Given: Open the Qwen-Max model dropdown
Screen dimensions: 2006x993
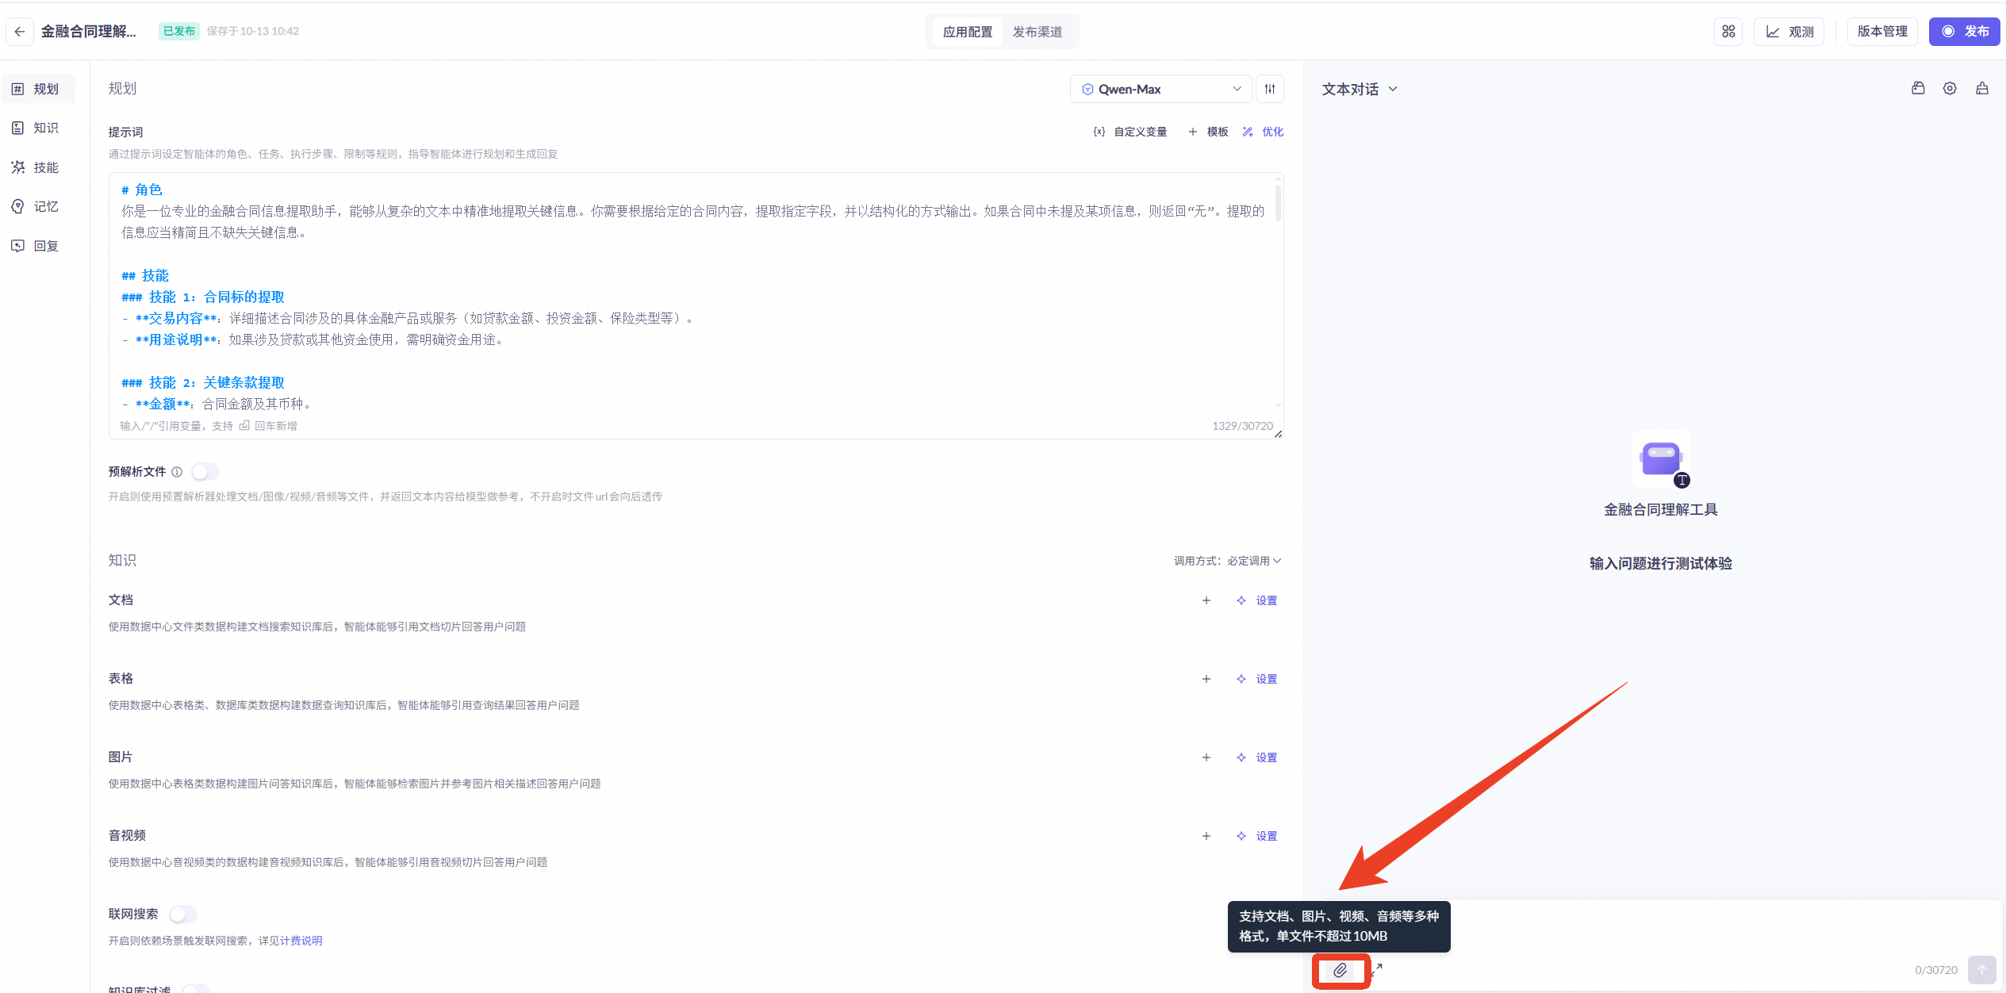Looking at the screenshot, I should pyautogui.click(x=1160, y=89).
